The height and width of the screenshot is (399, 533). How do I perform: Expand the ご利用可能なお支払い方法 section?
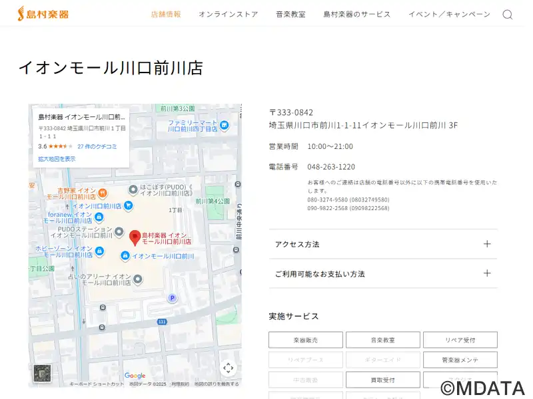382,273
